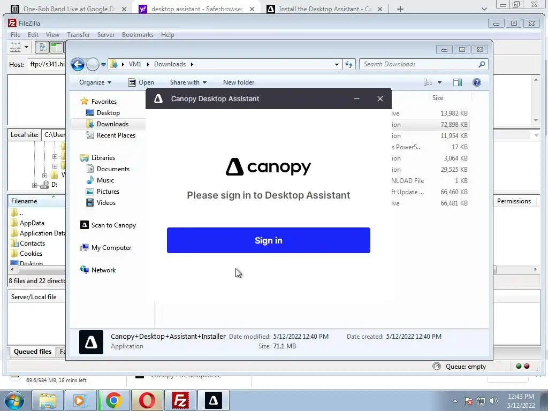This screenshot has width=548, height=411.
Task: Click Open in Explorer toolbar
Action: [141, 82]
